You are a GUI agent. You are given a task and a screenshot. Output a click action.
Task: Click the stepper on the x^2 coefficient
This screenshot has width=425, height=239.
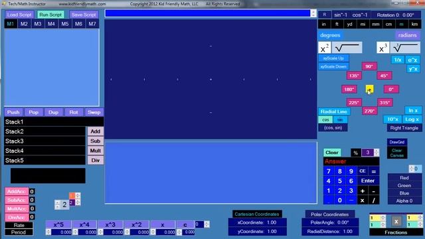(x=127, y=232)
